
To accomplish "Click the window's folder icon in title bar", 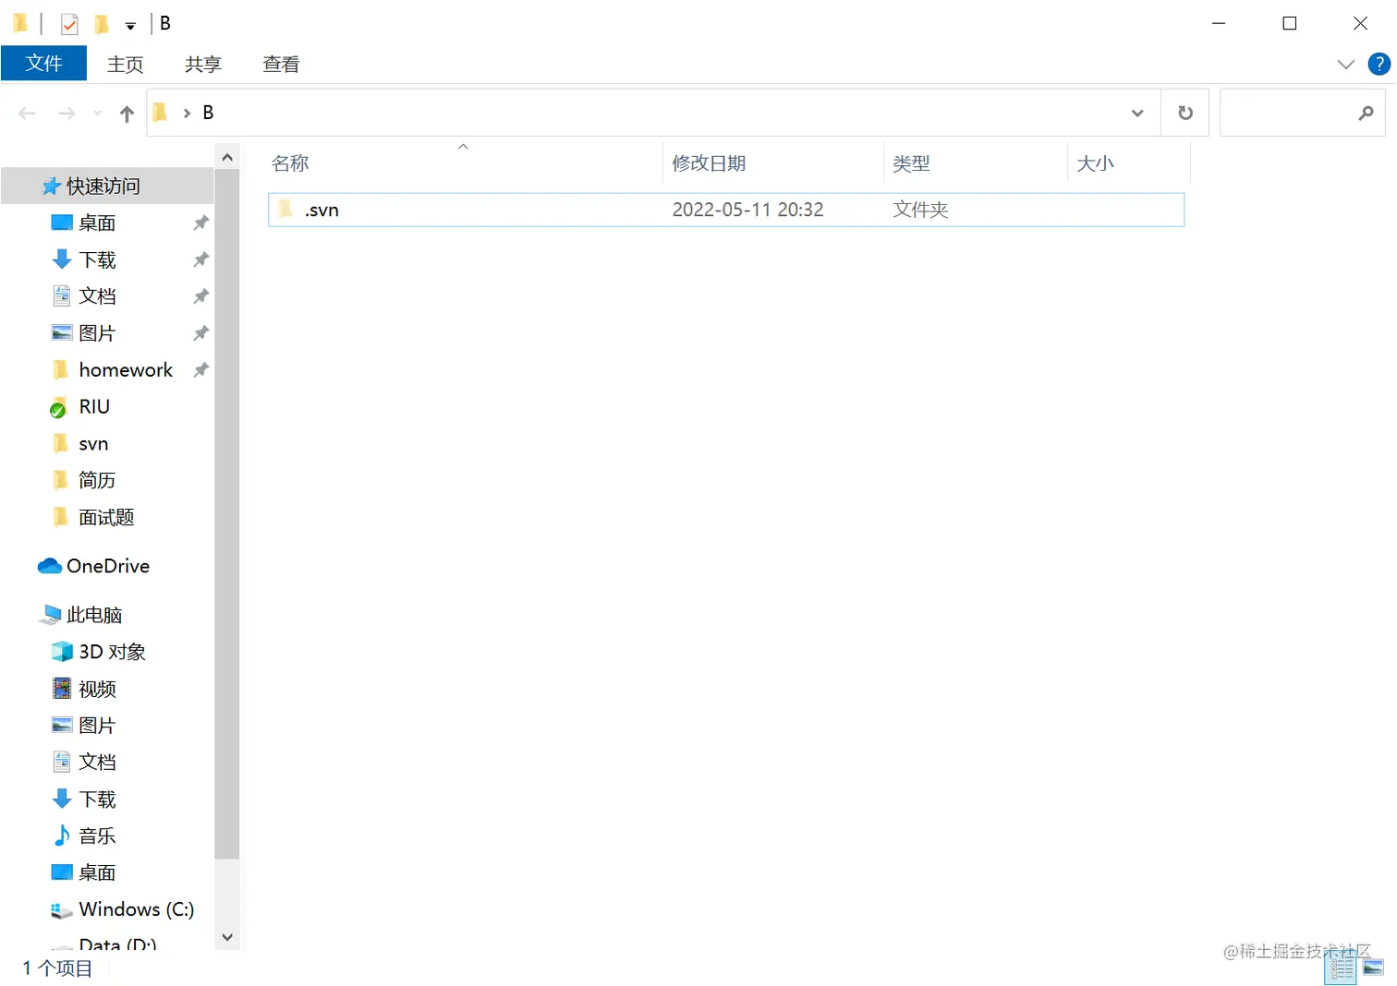I will point(20,23).
